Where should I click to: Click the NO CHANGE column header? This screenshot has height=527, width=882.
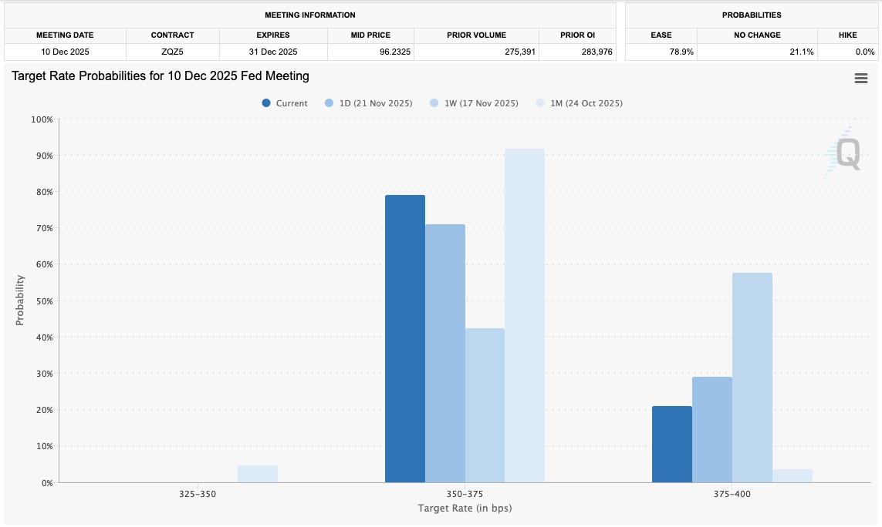757,35
